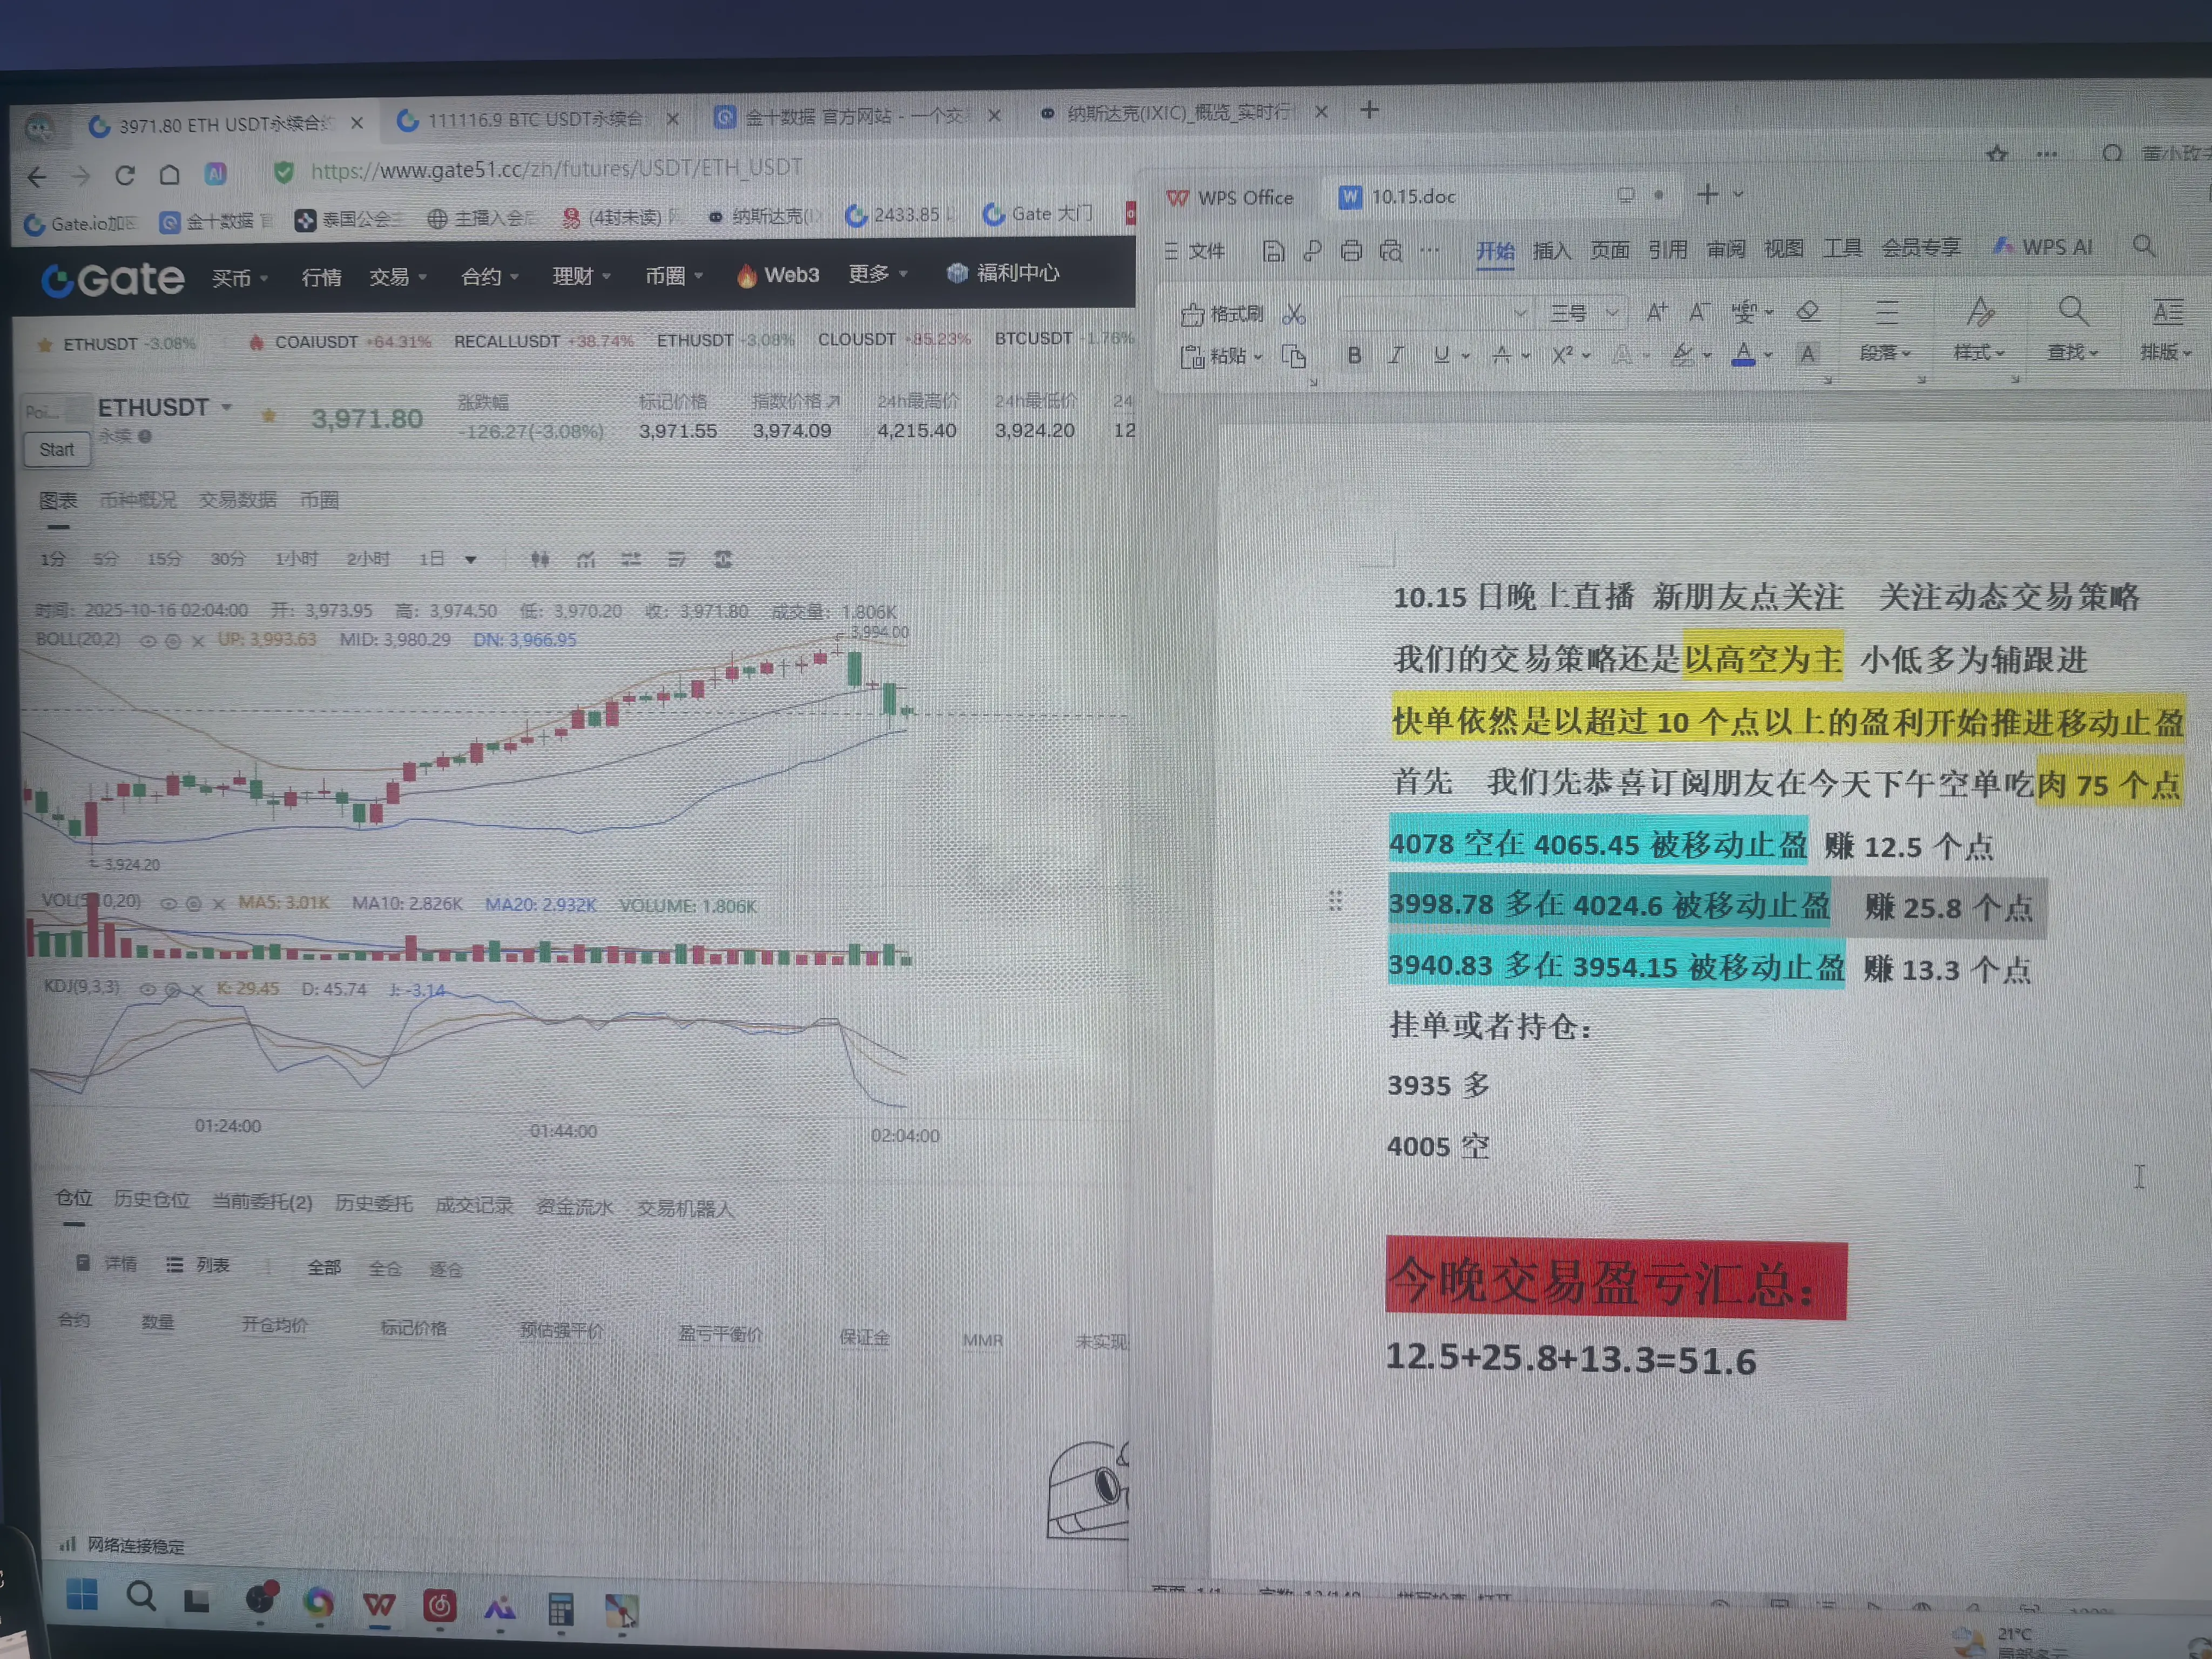Image resolution: width=2212 pixels, height=1659 pixels.
Task: Click the eraser clear-formatting icon
Action: tap(1807, 311)
